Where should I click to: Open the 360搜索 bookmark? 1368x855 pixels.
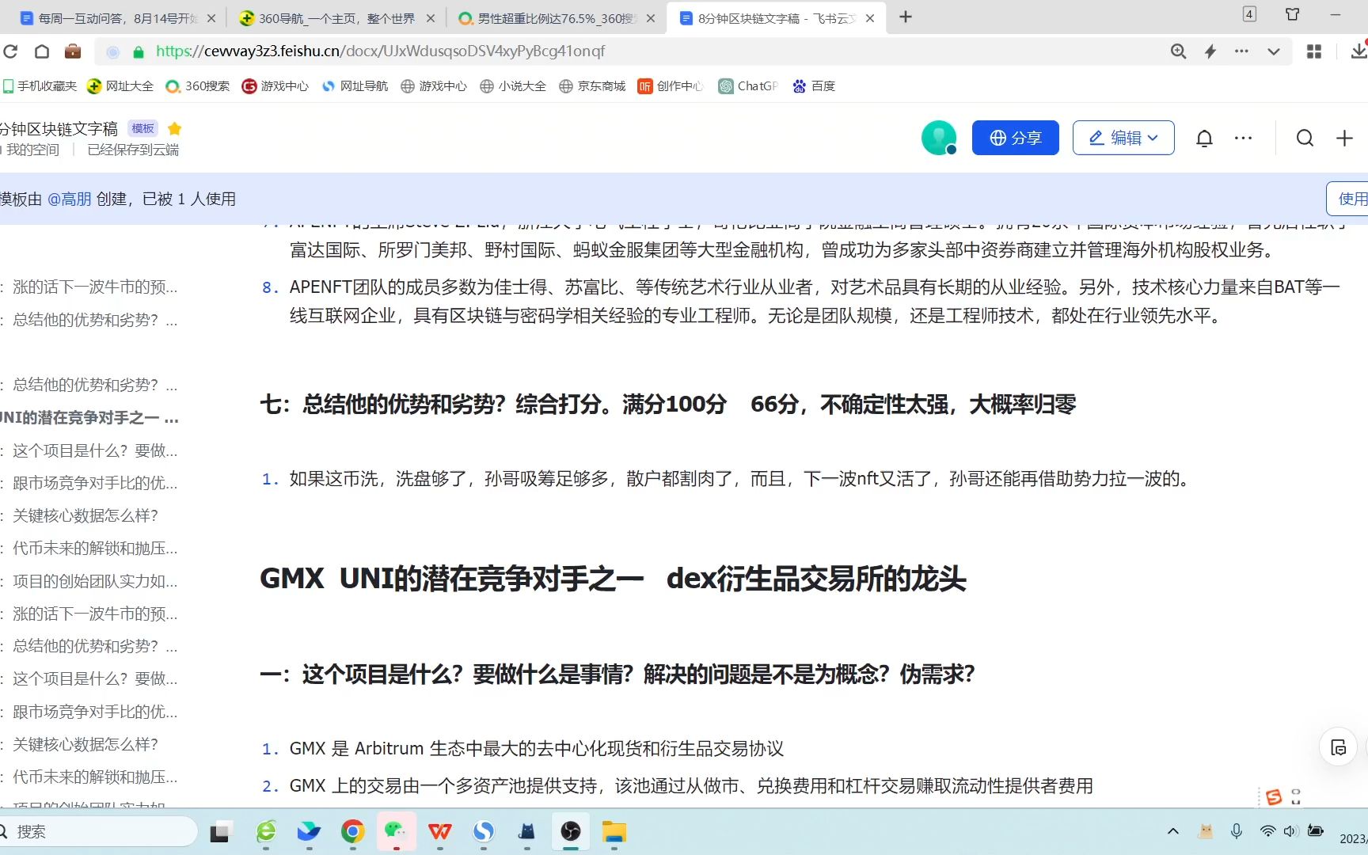(197, 85)
